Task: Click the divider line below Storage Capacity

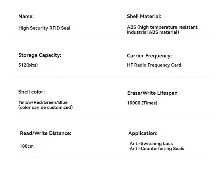Action: click(112, 77)
